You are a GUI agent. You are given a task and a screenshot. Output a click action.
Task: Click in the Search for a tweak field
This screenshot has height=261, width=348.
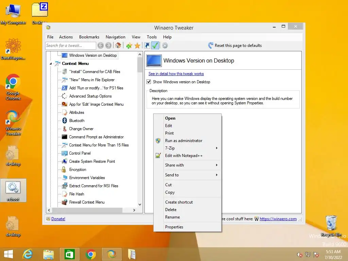point(71,46)
